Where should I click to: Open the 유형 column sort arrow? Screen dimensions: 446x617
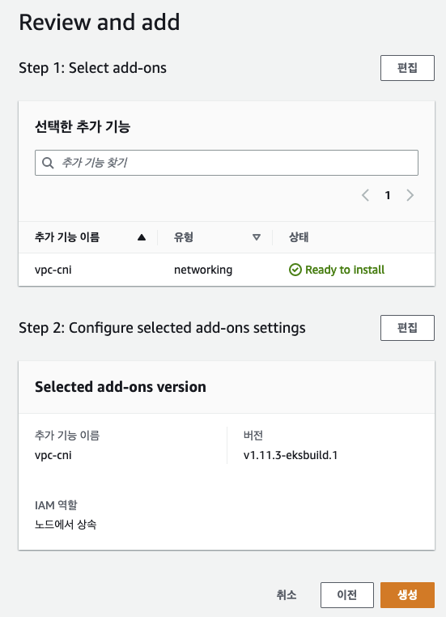257,237
